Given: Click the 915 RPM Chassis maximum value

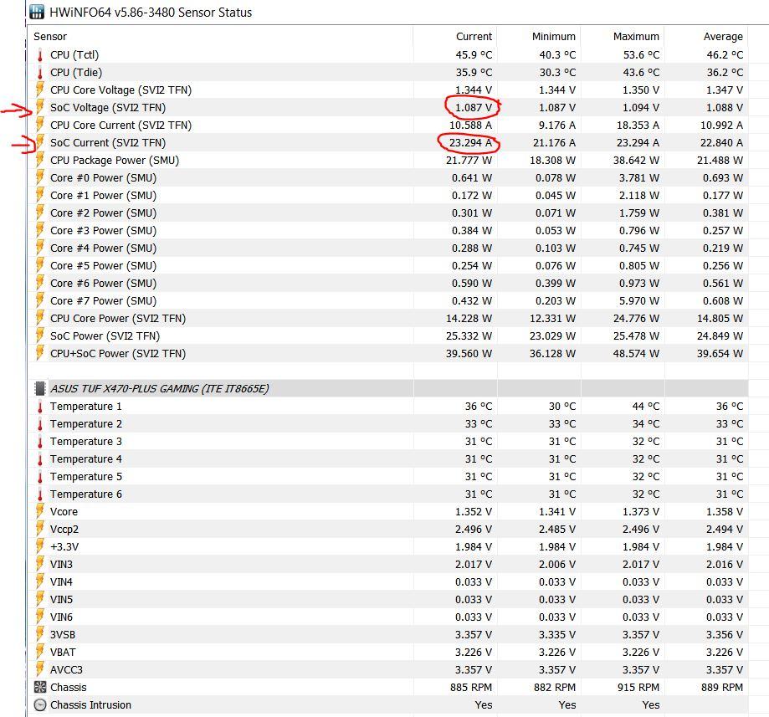Looking at the screenshot, I should (638, 688).
